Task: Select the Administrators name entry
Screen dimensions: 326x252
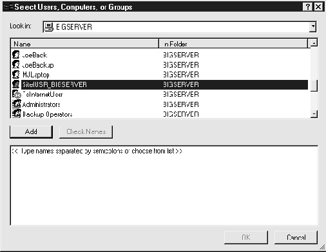Action: click(41, 104)
